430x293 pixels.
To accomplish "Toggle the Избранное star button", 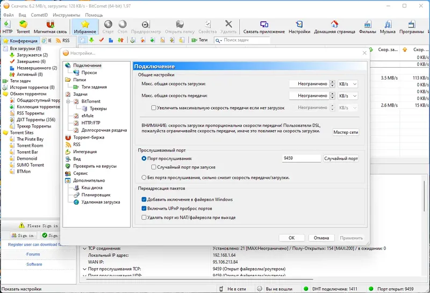I will click(x=85, y=27).
